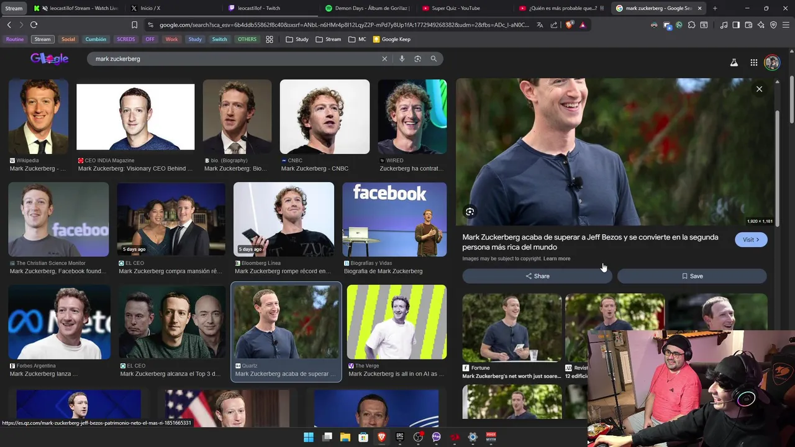Click the mark zuckerberg search field
This screenshot has height=447, width=795.
coord(236,59)
